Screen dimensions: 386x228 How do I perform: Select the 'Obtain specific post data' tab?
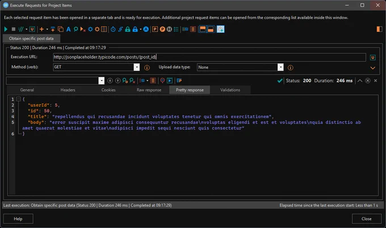(x=31, y=39)
